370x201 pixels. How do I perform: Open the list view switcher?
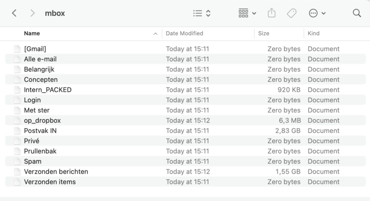(x=202, y=13)
